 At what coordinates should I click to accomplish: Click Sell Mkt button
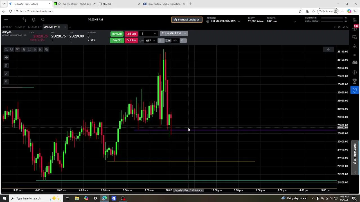(x=131, y=34)
